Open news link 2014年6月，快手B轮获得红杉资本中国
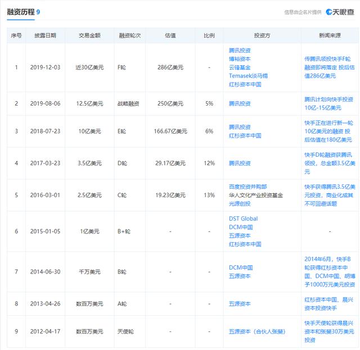This screenshot has height=350, width=360. point(330,272)
